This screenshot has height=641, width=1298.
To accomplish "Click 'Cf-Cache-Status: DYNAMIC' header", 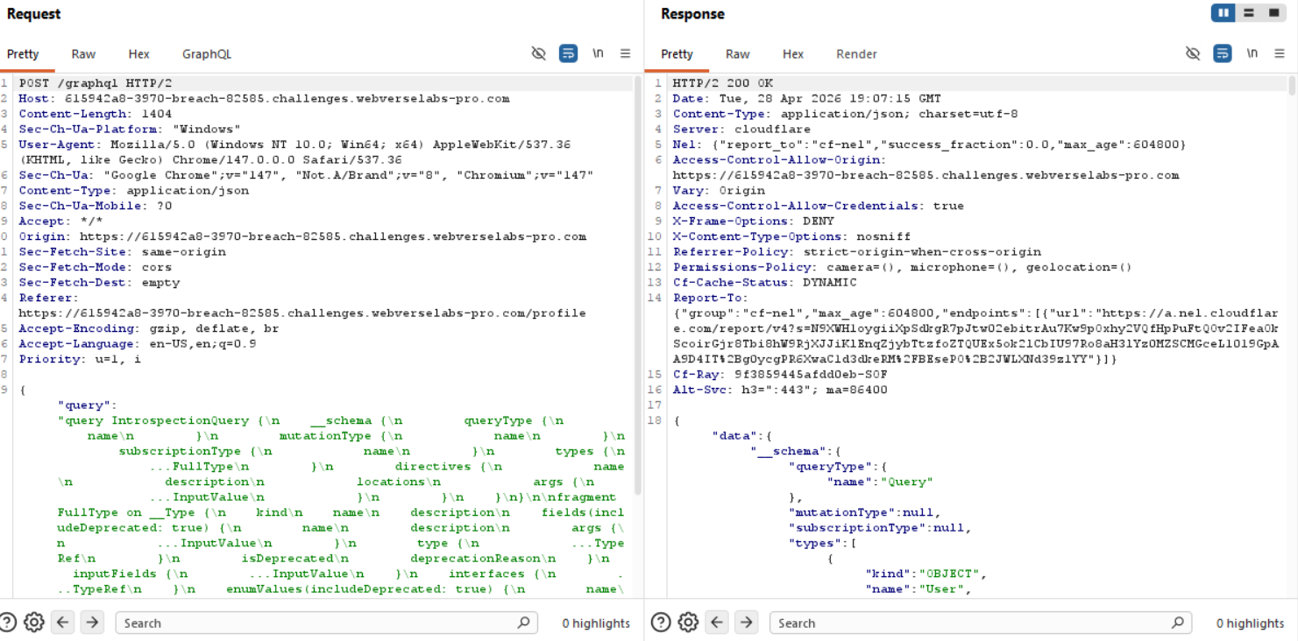I will [x=765, y=282].
